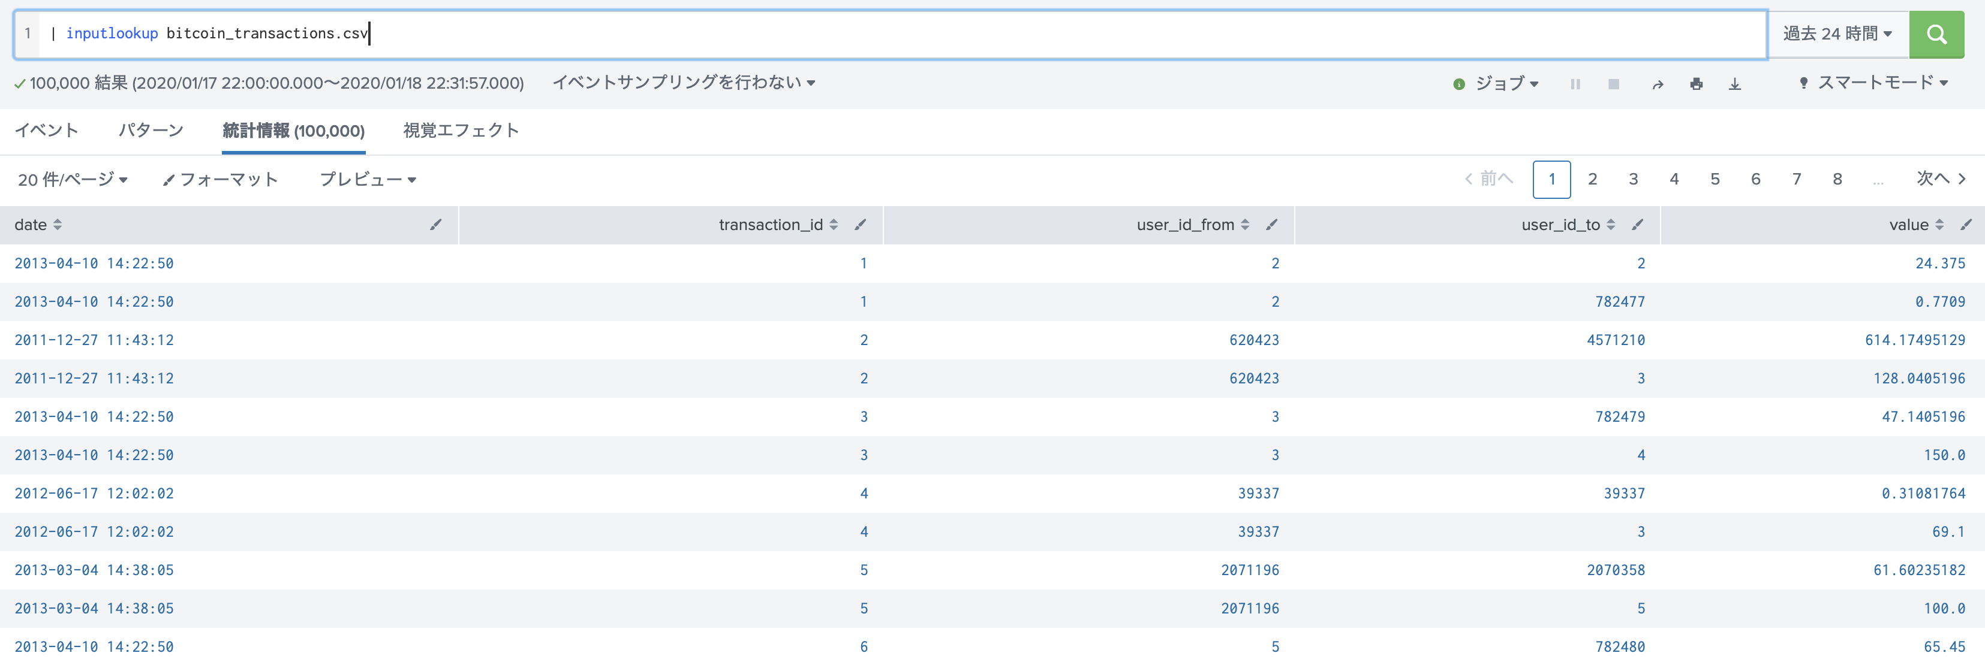Image resolution: width=1985 pixels, height=659 pixels.
Task: Switch to the 視覚エフェクト tab
Action: click(461, 130)
